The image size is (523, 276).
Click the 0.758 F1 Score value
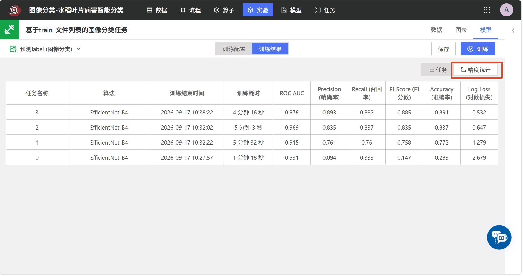point(404,142)
